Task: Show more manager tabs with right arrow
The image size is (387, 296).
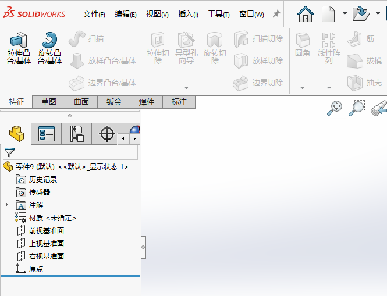Action: pos(134,138)
